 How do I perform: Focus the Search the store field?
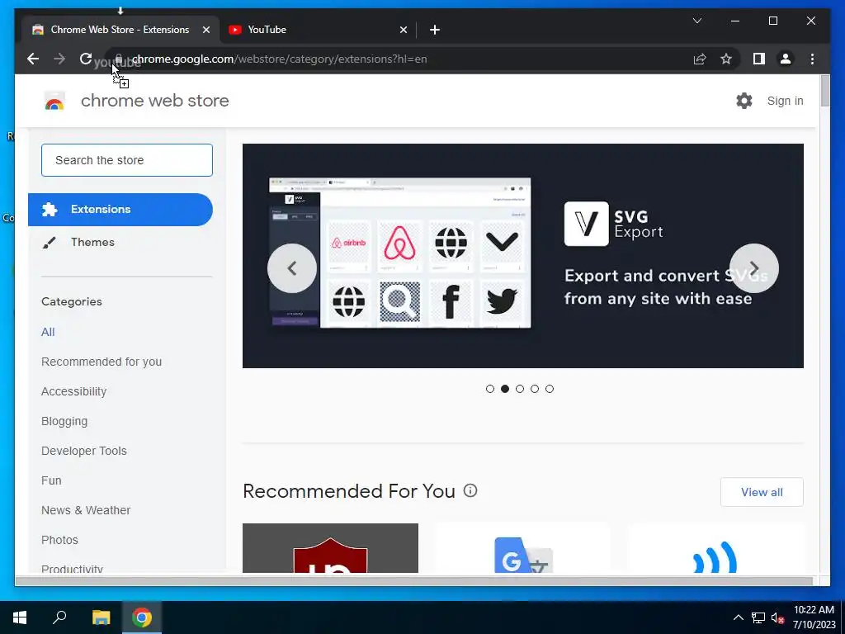tap(127, 160)
